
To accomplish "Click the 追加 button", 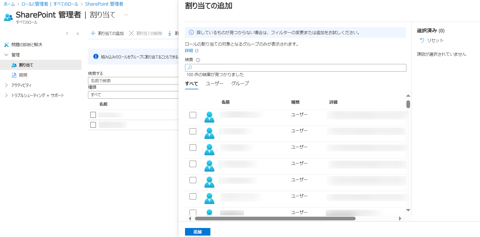I will (x=198, y=232).
